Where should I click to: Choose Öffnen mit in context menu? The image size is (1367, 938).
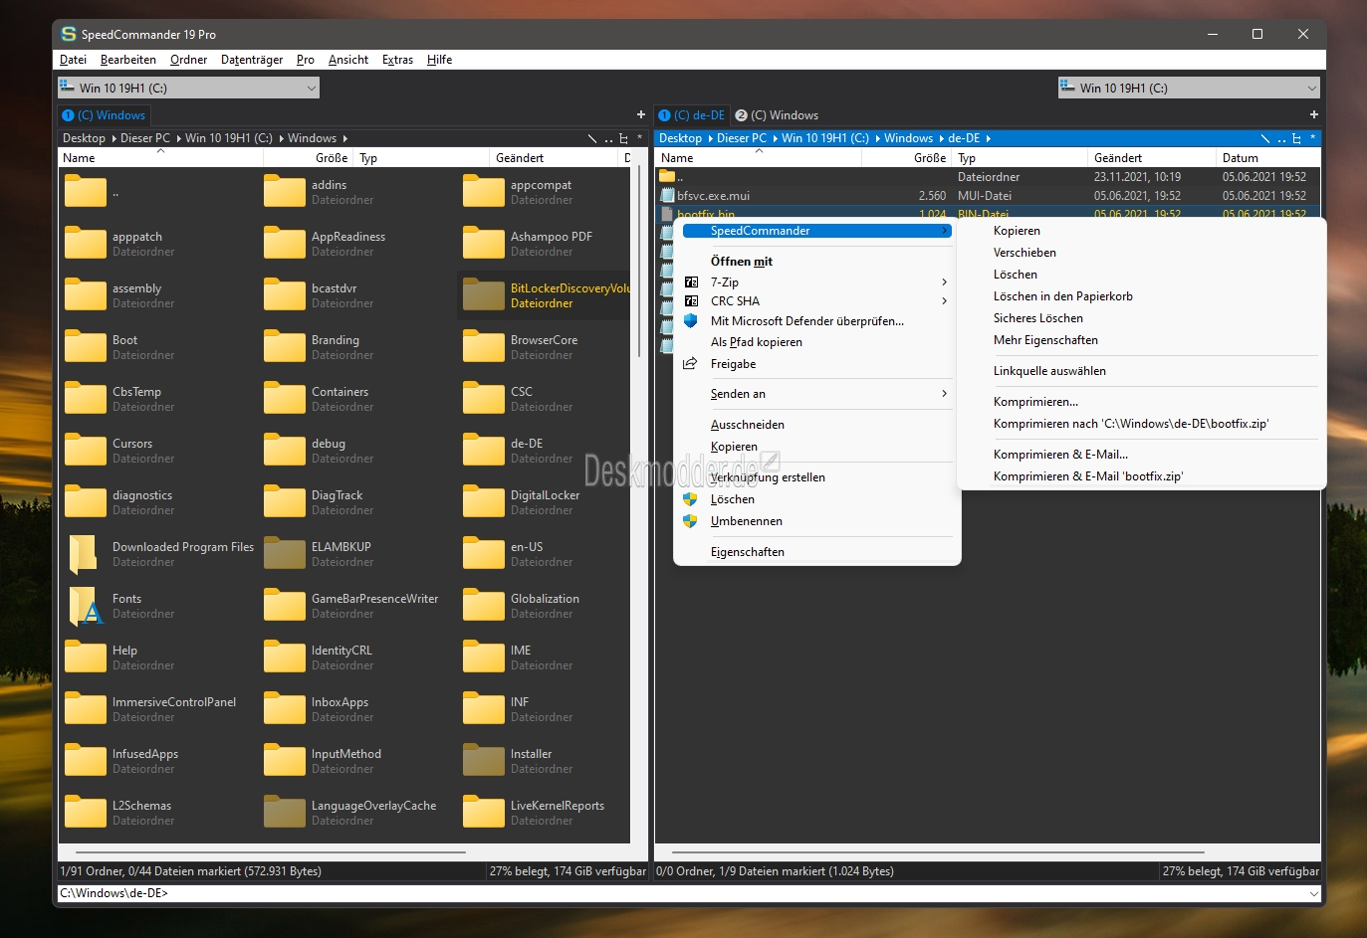[741, 262]
